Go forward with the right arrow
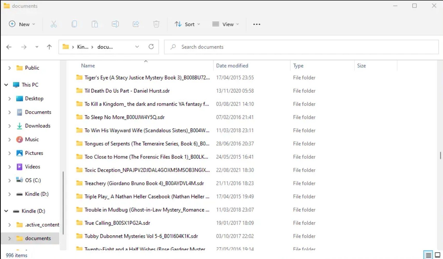This screenshot has height=259, width=443. [24, 47]
